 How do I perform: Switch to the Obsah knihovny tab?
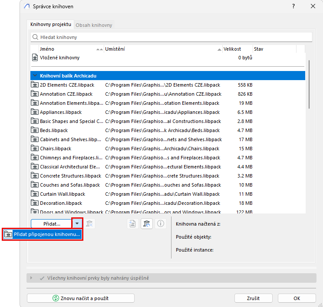point(94,25)
